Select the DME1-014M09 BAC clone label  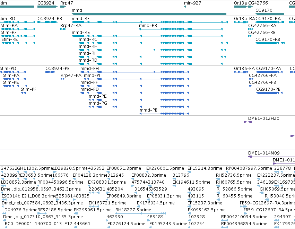point(264,153)
